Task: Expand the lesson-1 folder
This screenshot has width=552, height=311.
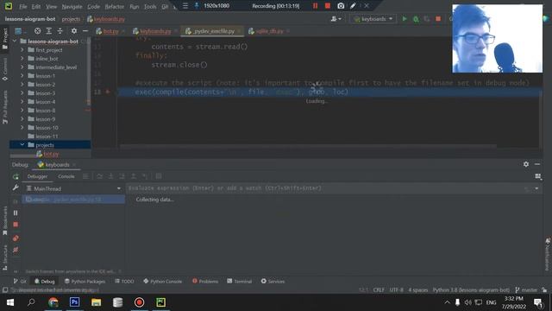Action: coord(22,76)
